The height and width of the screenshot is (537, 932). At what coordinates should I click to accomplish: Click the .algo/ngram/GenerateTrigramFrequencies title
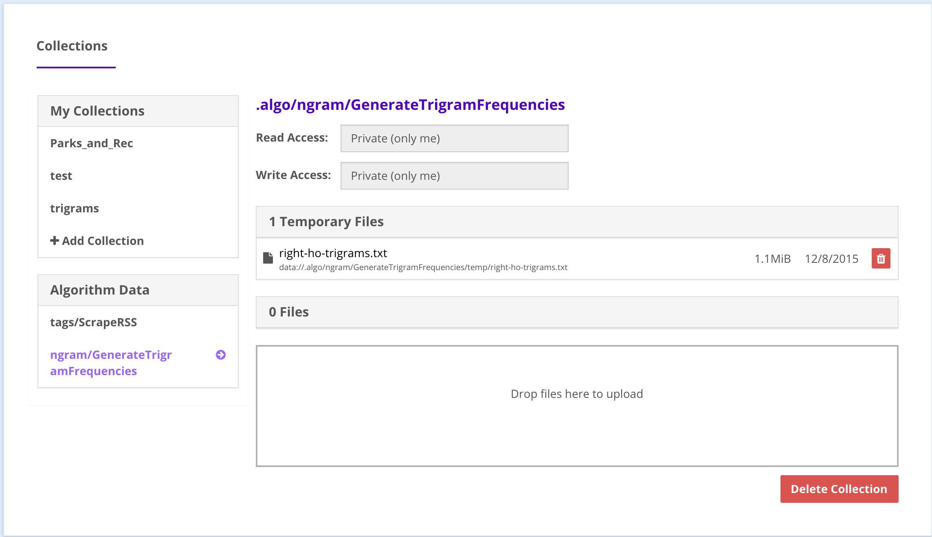(x=410, y=105)
